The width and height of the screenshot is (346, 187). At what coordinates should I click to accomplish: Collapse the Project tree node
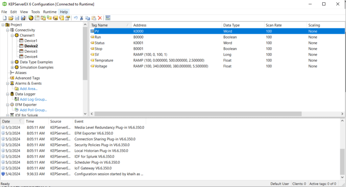point(3,25)
